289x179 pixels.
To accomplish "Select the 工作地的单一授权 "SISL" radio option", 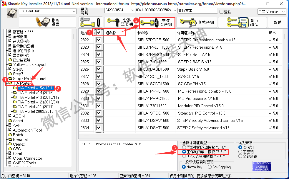I will (x=184, y=152).
